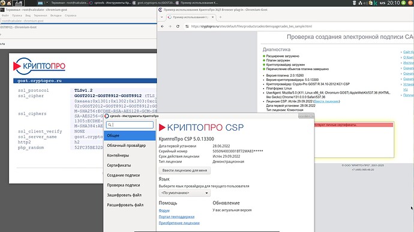Select 'Сертификаты' in cptools sidebar
The width and height of the screenshot is (414, 232).
point(119,165)
